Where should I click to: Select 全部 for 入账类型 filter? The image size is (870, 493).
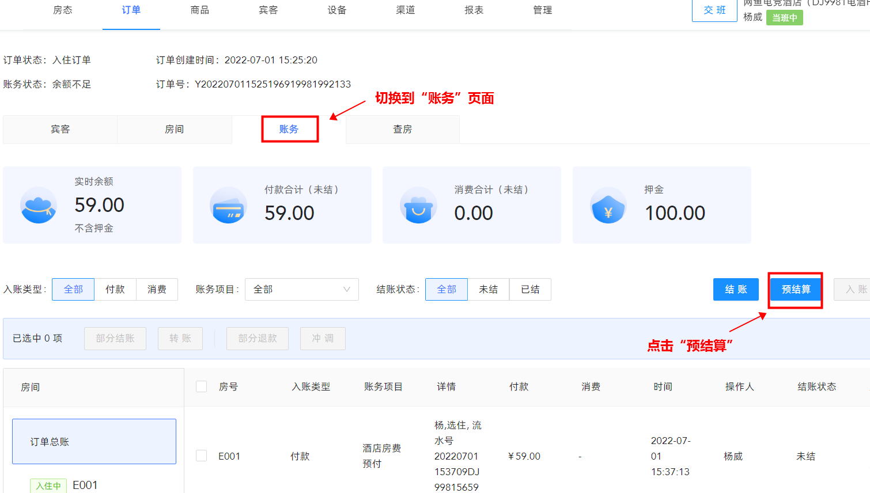click(x=73, y=289)
